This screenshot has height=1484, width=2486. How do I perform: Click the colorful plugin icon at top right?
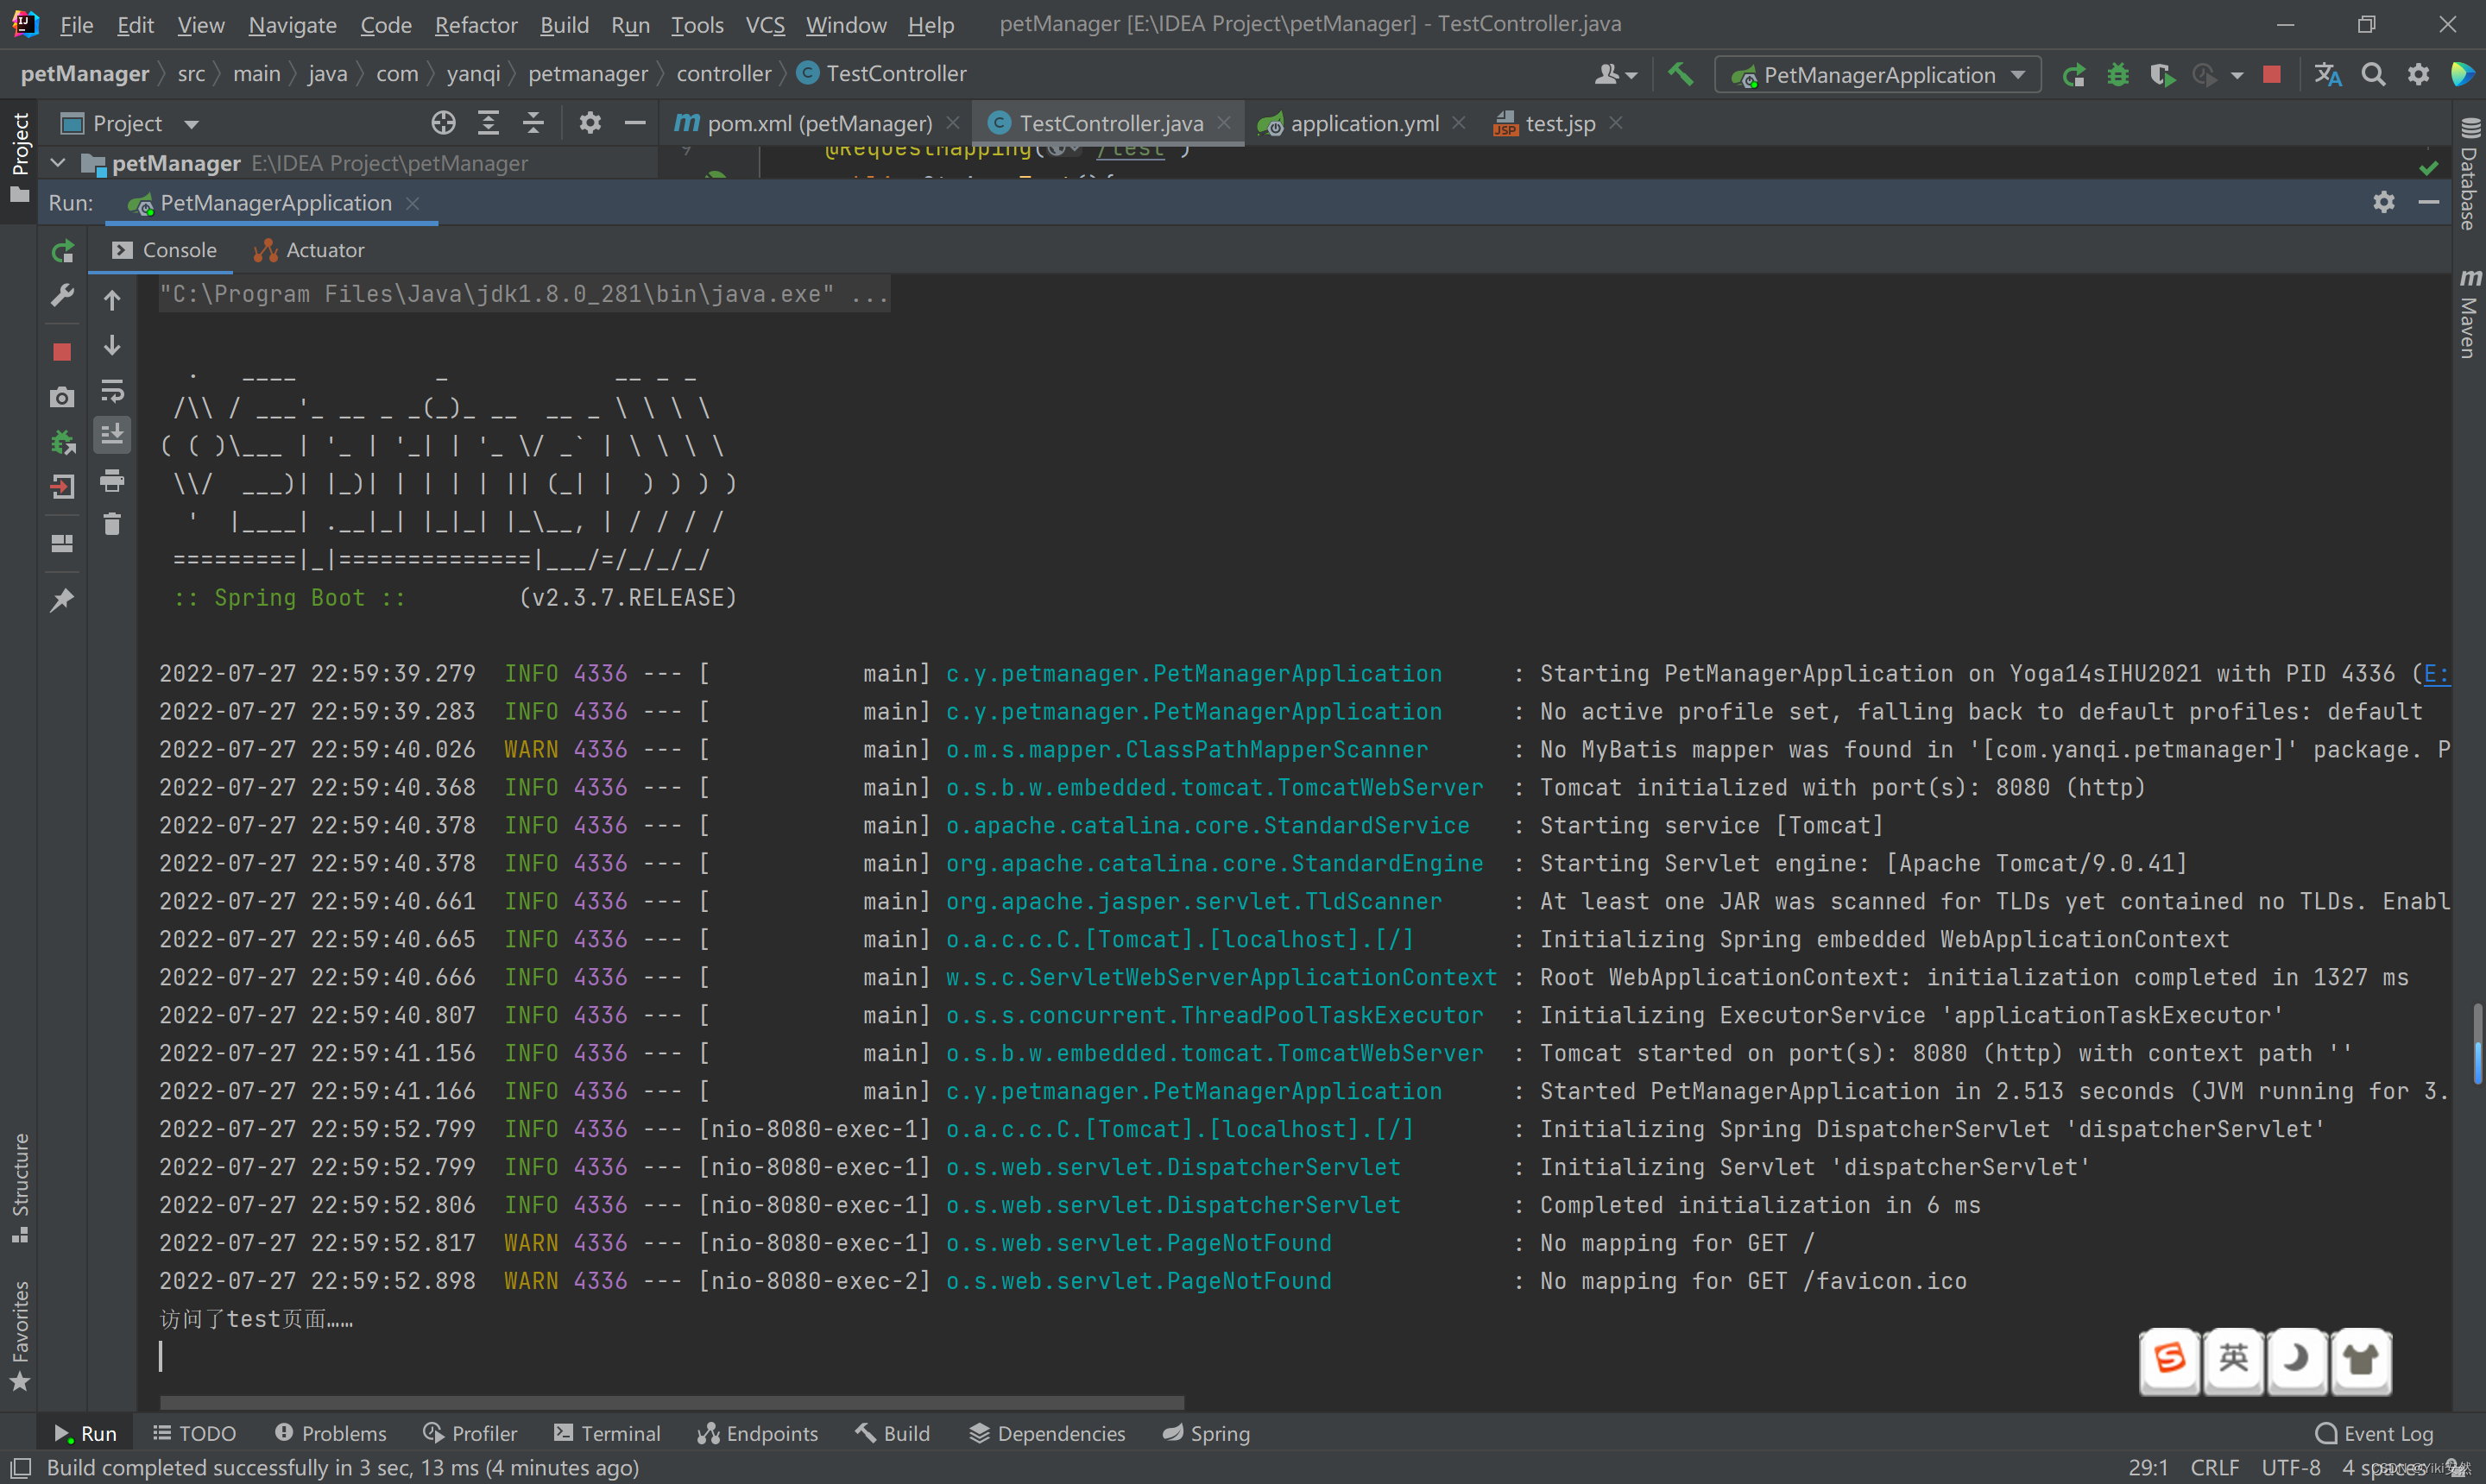[x=2462, y=75]
